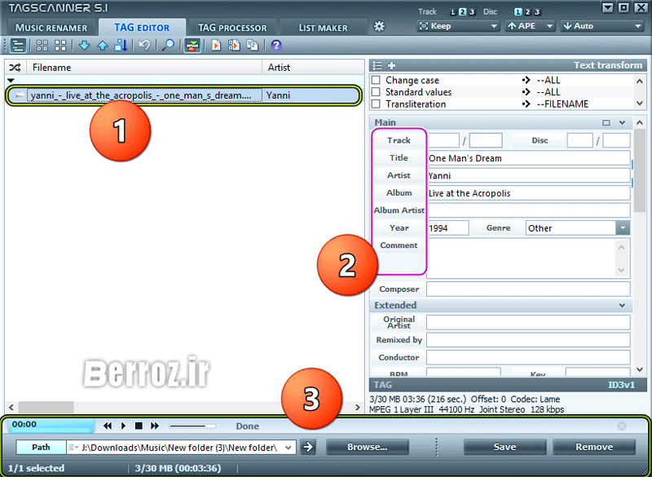
Task: Switch to the Music Renamer tab
Action: tap(51, 28)
